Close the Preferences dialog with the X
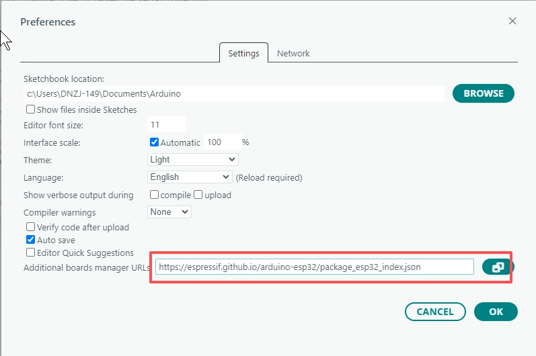This screenshot has width=536, height=356. click(512, 21)
